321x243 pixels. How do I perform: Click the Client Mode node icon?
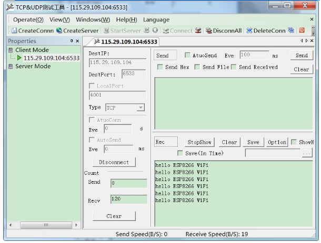tap(11, 50)
